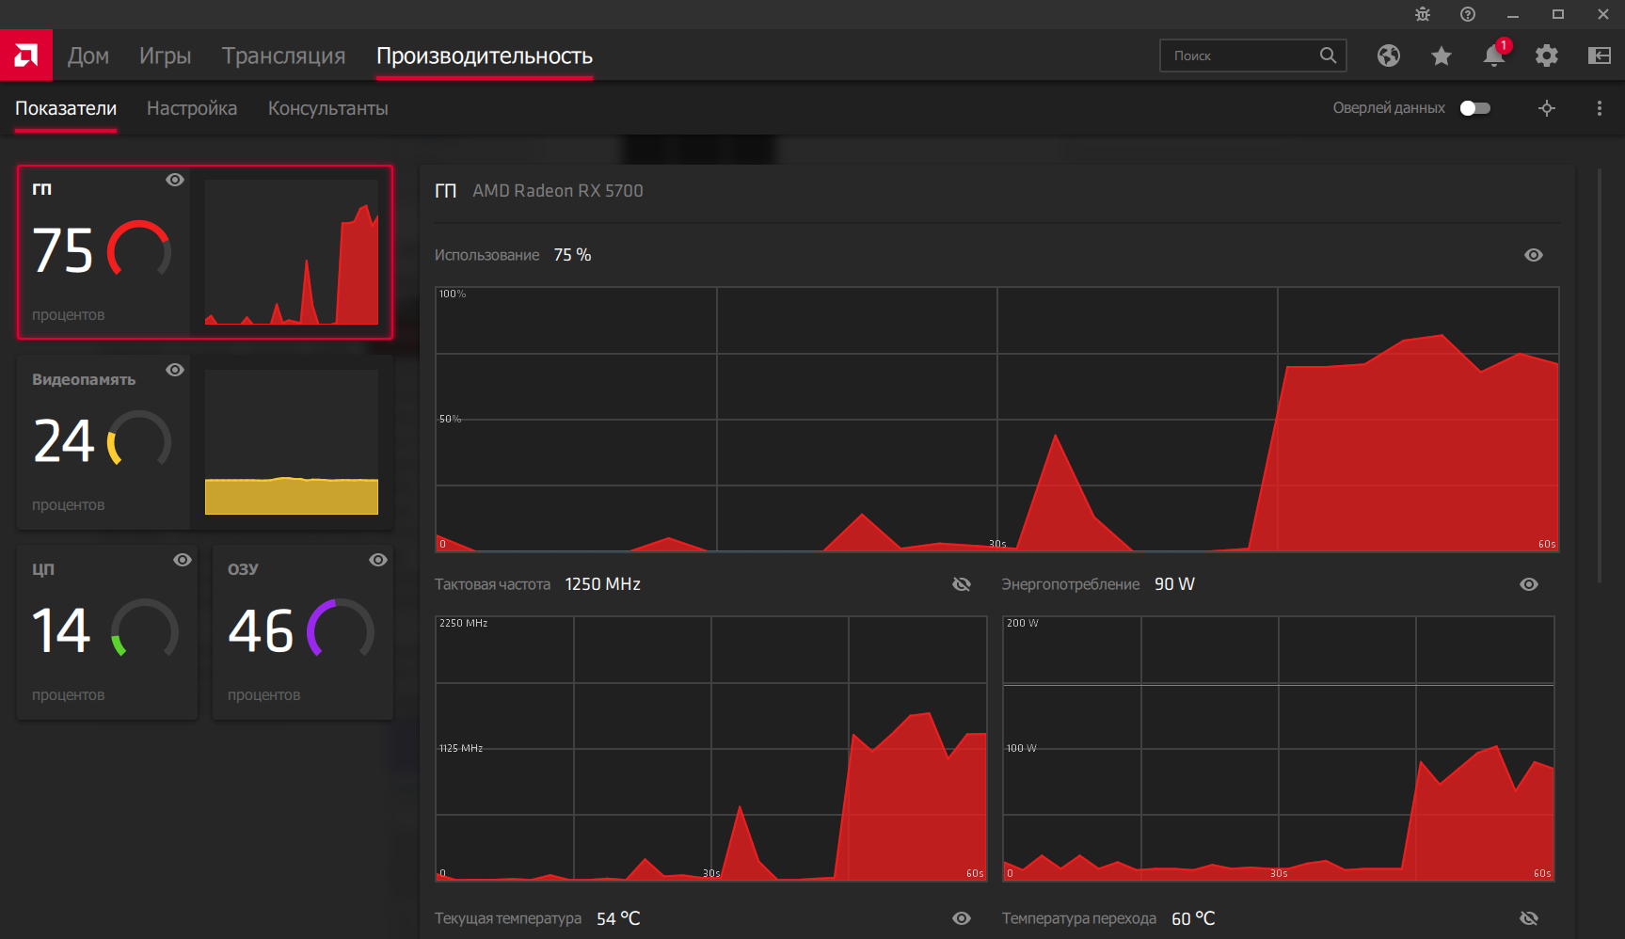Image resolution: width=1625 pixels, height=939 pixels.
Task: Click the Использование 75 % value
Action: click(573, 255)
